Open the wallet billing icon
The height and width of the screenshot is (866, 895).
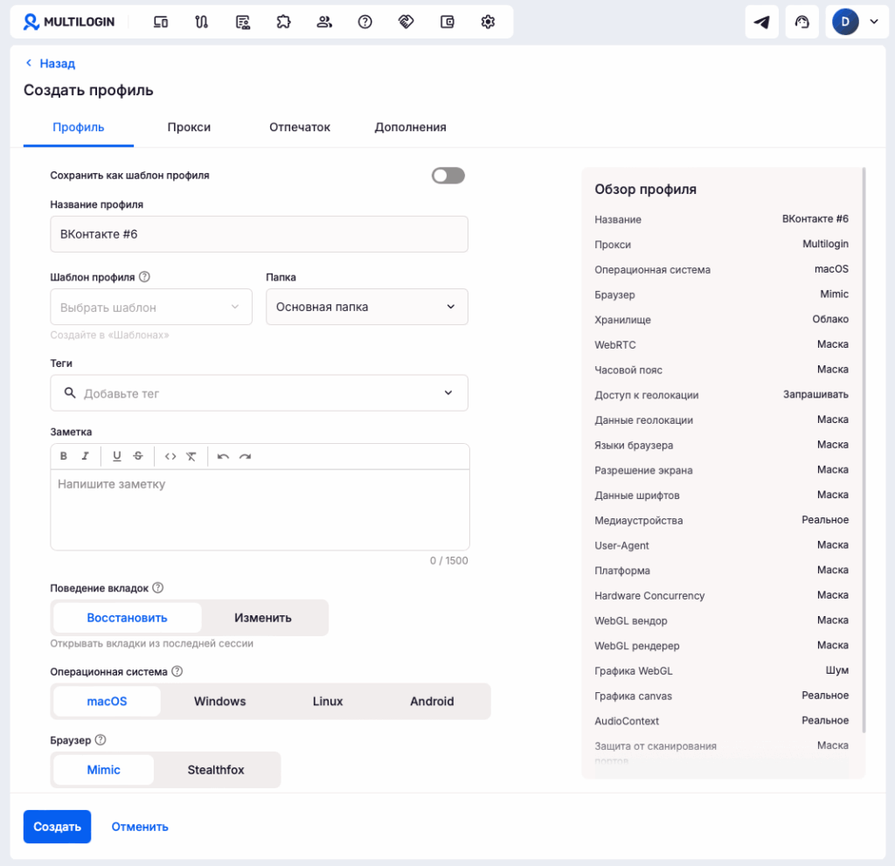click(x=447, y=22)
